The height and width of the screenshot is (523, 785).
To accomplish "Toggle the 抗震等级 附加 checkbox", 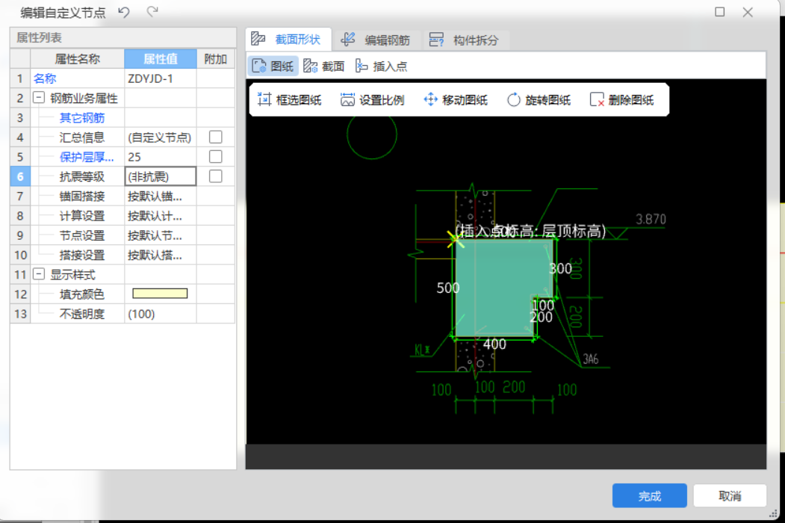I will tap(216, 176).
